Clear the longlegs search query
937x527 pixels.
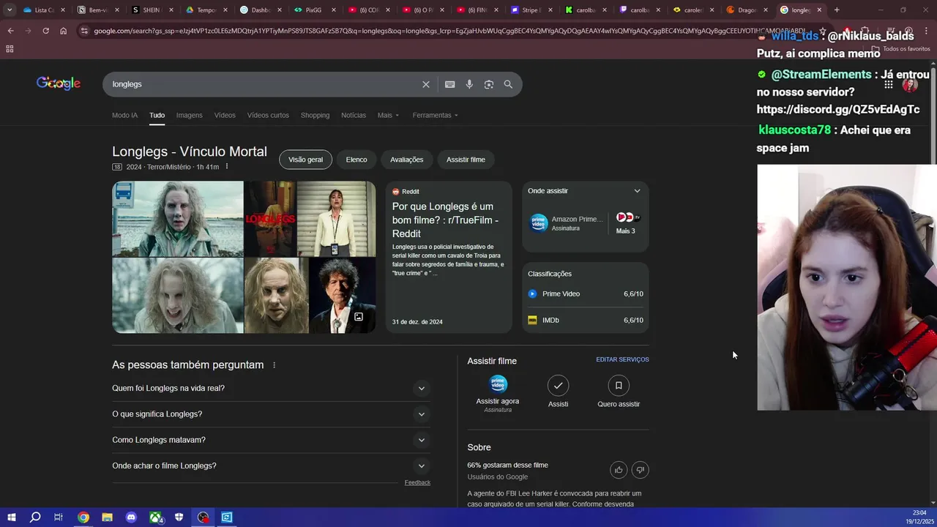point(426,84)
